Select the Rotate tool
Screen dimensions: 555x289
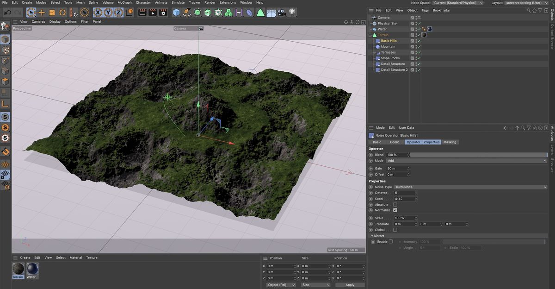[62, 13]
